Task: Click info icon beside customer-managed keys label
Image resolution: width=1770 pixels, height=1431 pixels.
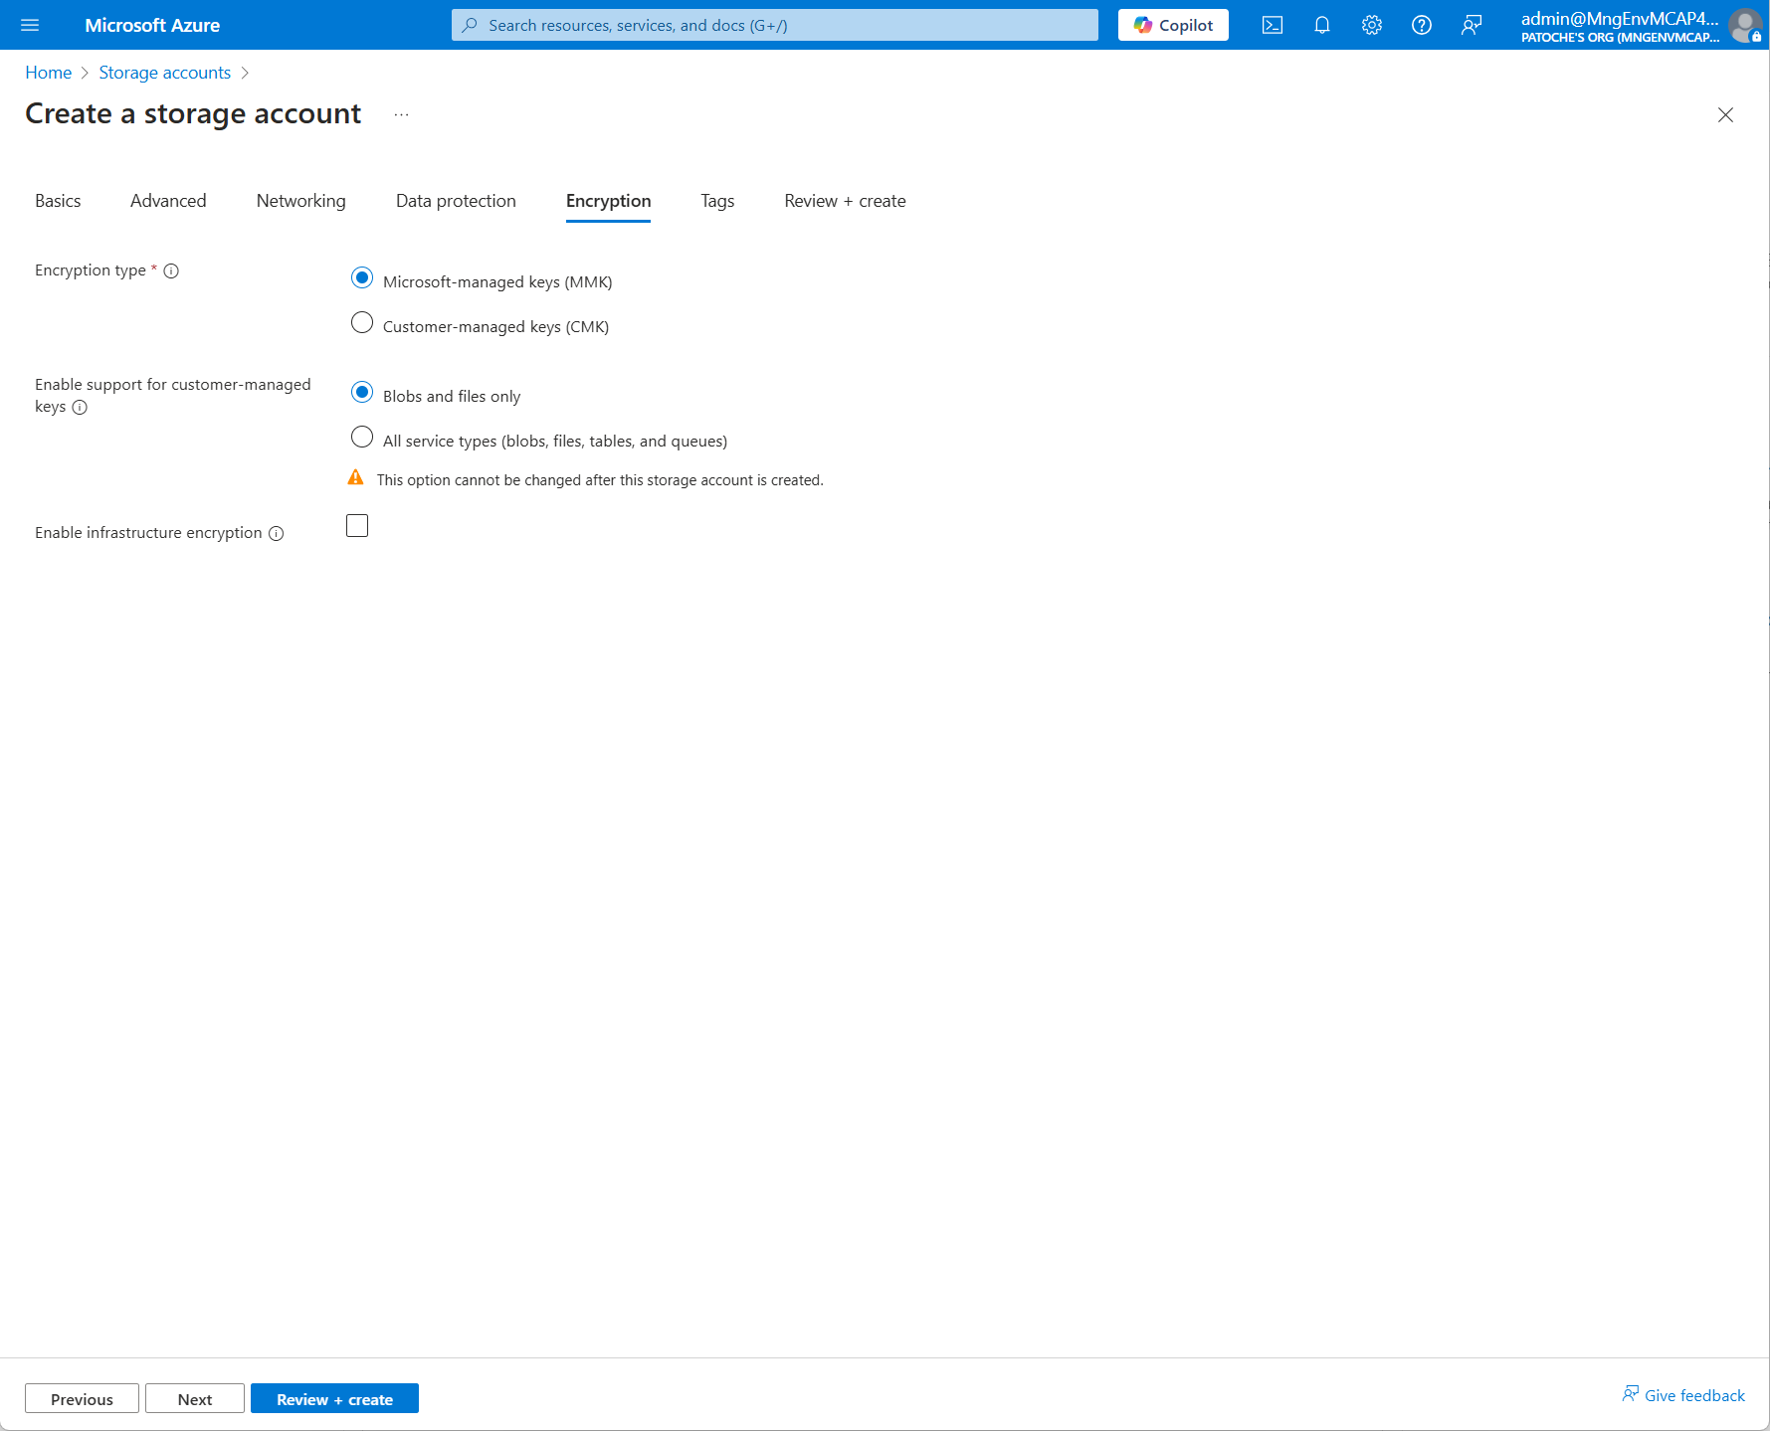Action: [x=80, y=408]
